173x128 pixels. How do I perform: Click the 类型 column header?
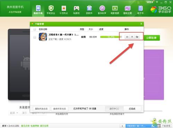click(82, 29)
